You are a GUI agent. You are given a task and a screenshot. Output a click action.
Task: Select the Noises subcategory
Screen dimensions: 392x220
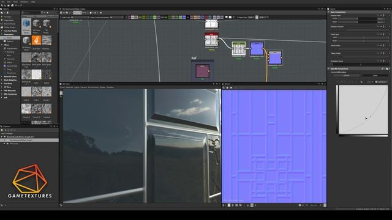point(10,38)
